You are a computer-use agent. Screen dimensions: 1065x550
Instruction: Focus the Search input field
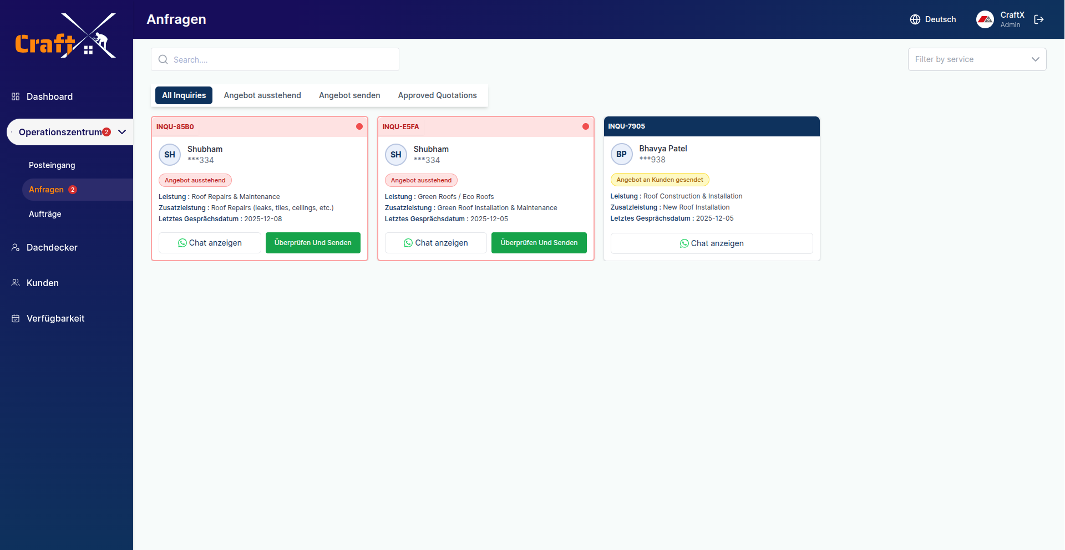pyautogui.click(x=283, y=59)
